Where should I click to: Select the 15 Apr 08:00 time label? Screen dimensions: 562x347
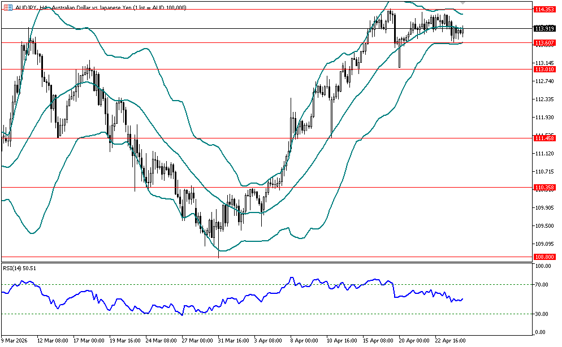pyautogui.click(x=378, y=341)
